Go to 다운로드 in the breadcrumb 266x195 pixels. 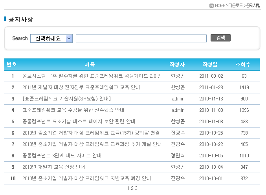click(235, 5)
